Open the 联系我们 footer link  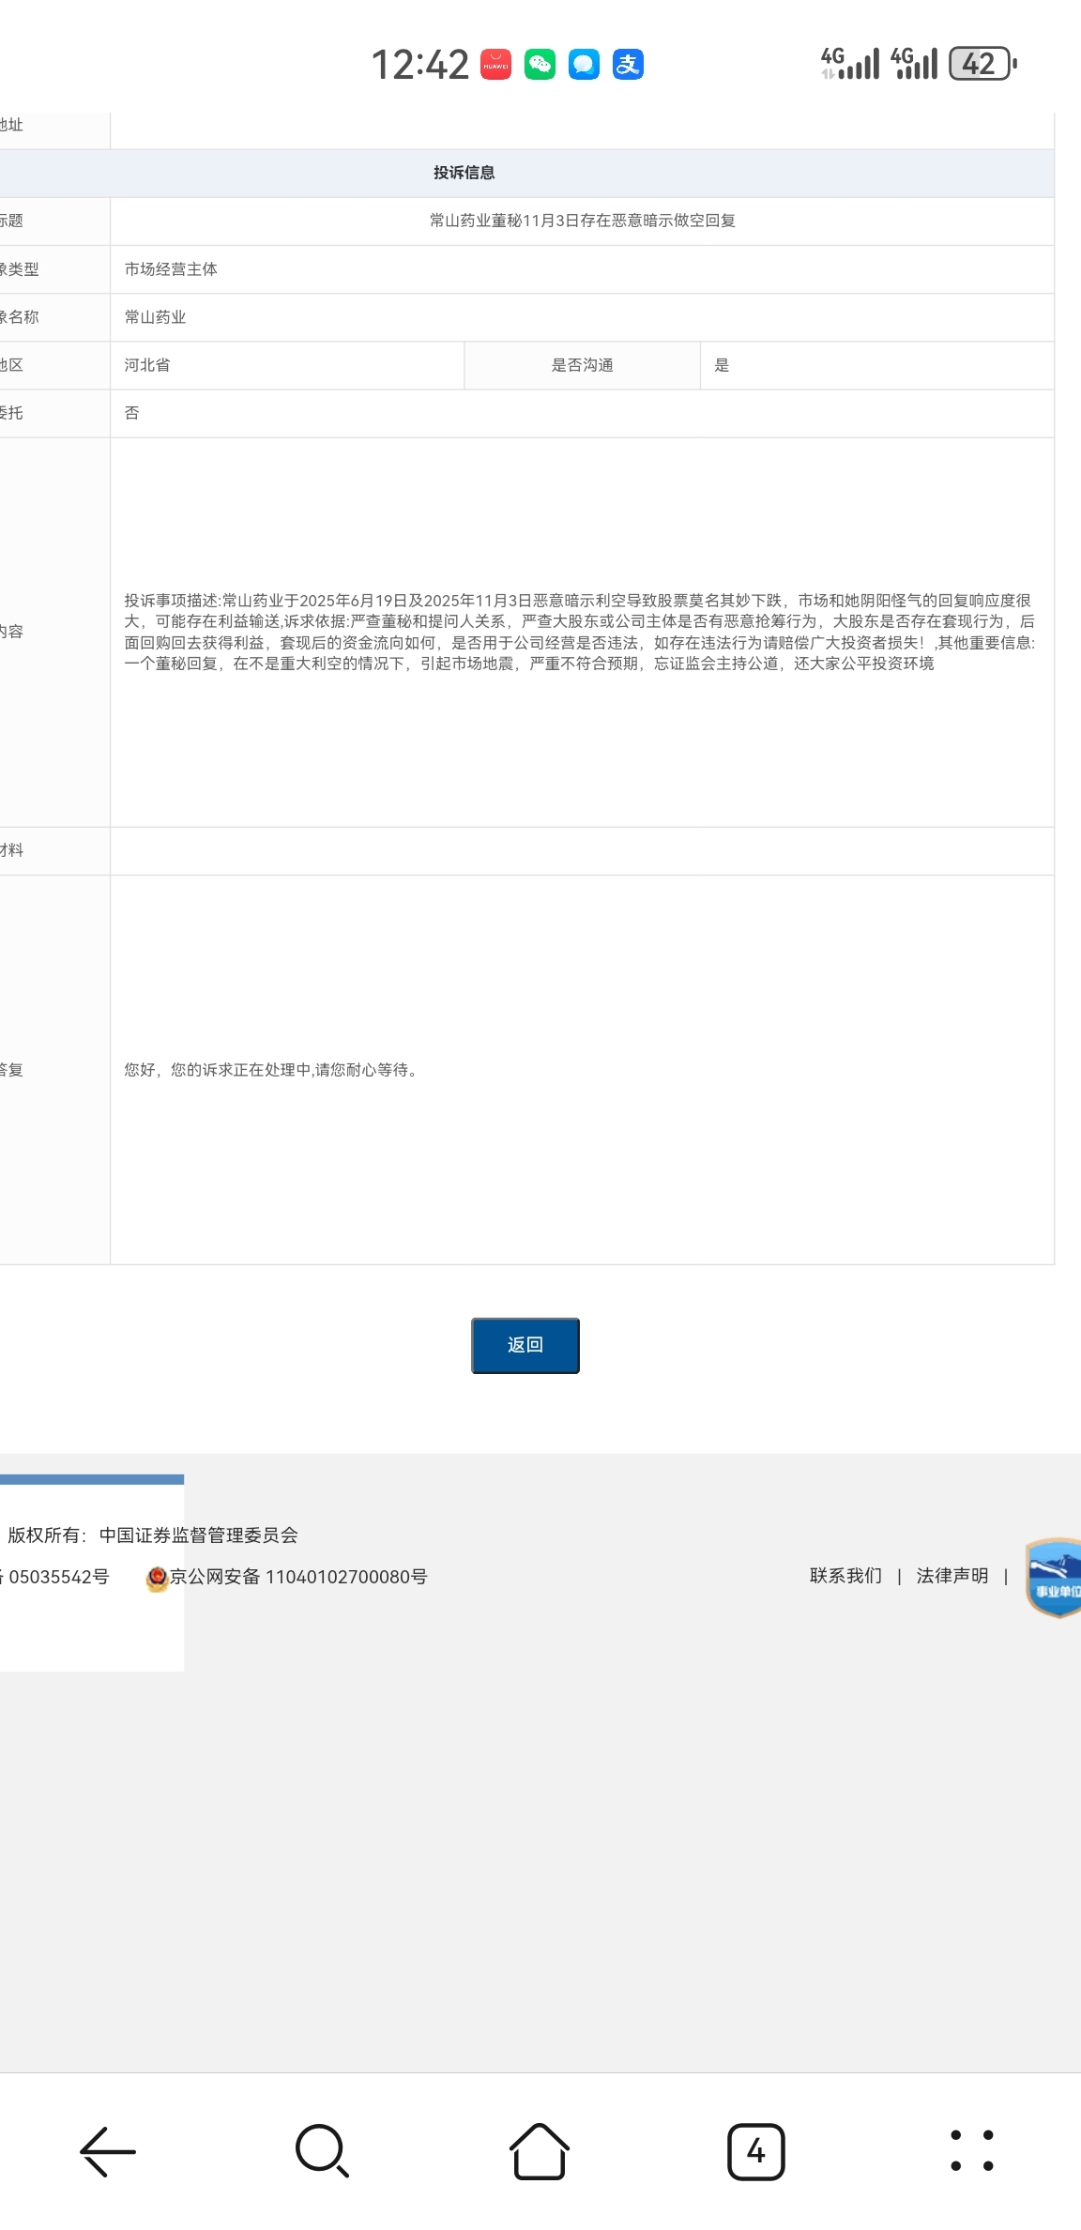pyautogui.click(x=845, y=1576)
